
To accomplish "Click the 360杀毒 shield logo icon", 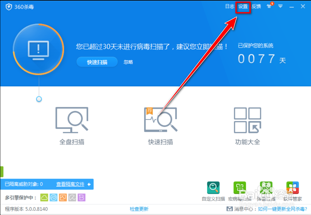I will coord(9,7).
